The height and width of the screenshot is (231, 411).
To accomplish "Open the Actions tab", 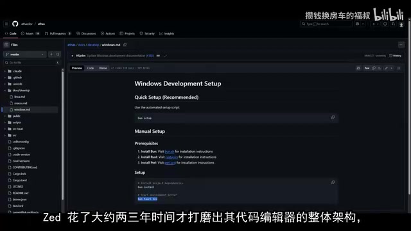I will point(108,33).
